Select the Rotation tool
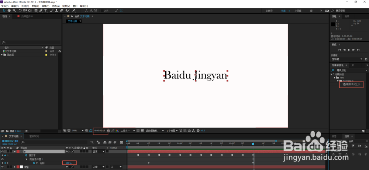Screen dimensions: 369x170 point(20,11)
